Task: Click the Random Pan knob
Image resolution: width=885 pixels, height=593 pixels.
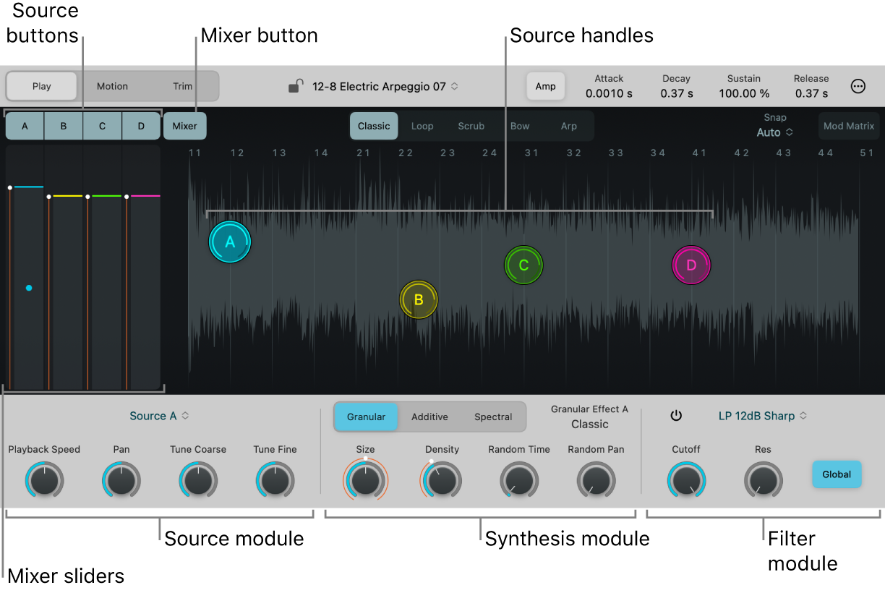Action: point(596,480)
